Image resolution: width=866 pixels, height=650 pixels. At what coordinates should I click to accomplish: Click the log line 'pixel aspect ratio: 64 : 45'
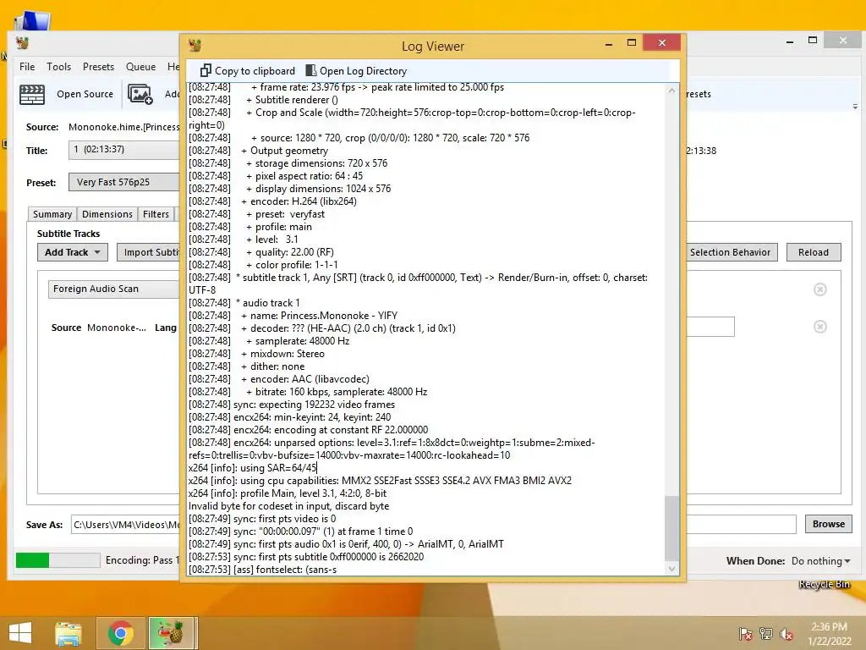(309, 176)
